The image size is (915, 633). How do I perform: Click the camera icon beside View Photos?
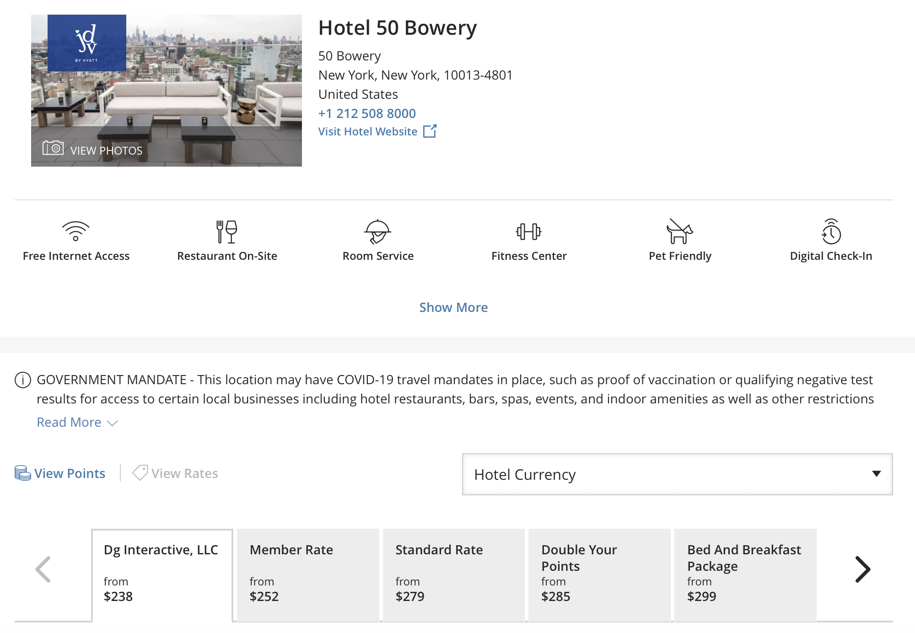pos(53,148)
